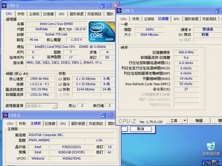Switch to the 快取 tab in the top-left CPU window
222x166 pixels.
click(x=21, y=14)
